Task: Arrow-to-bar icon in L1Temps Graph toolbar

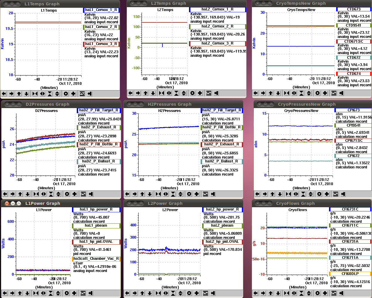Action: (90, 94)
